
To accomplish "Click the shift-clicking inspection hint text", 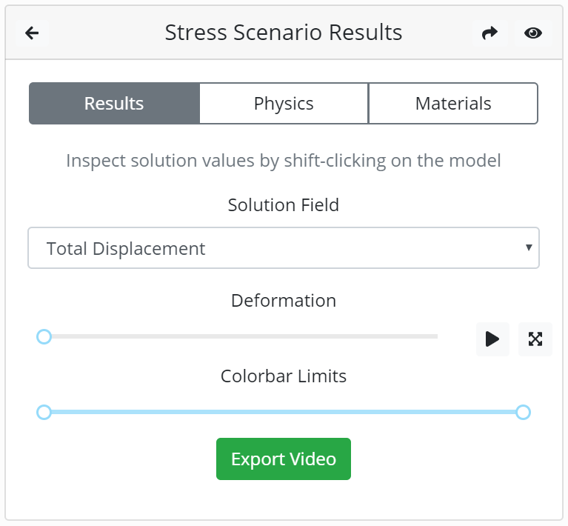I will tap(284, 161).
